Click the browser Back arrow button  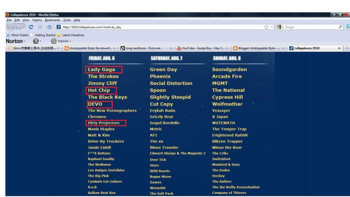coord(11,27)
